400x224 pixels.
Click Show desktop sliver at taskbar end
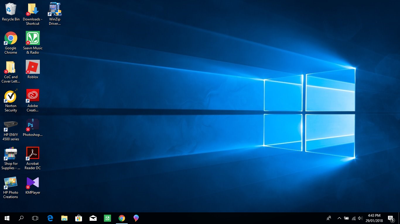pyautogui.click(x=399, y=218)
